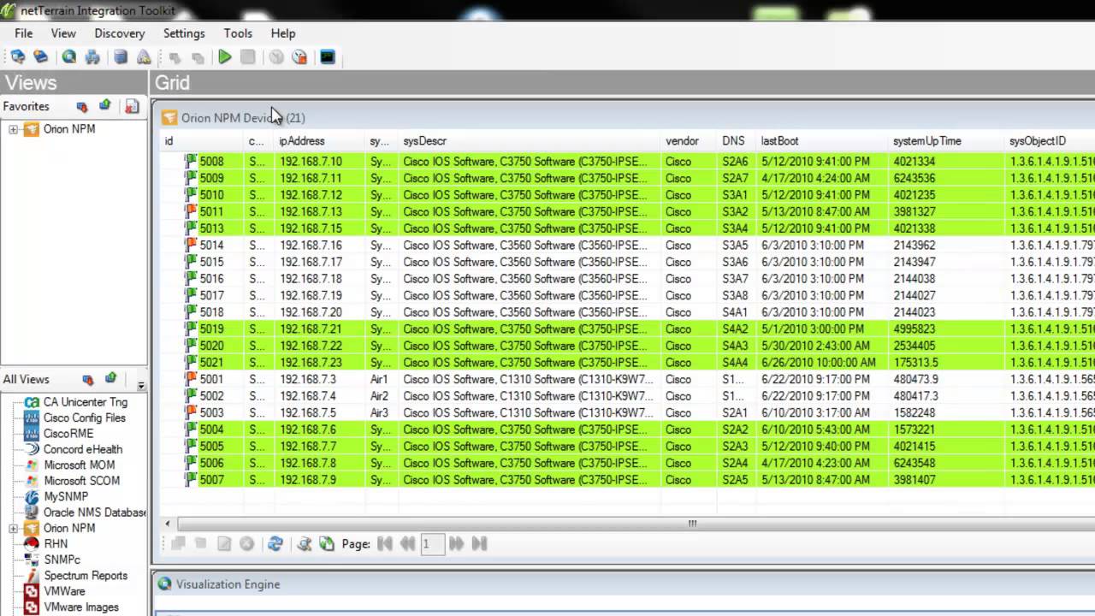This screenshot has width=1095, height=616.
Task: Open the All Views panel dropdown arrow
Action: [x=141, y=386]
